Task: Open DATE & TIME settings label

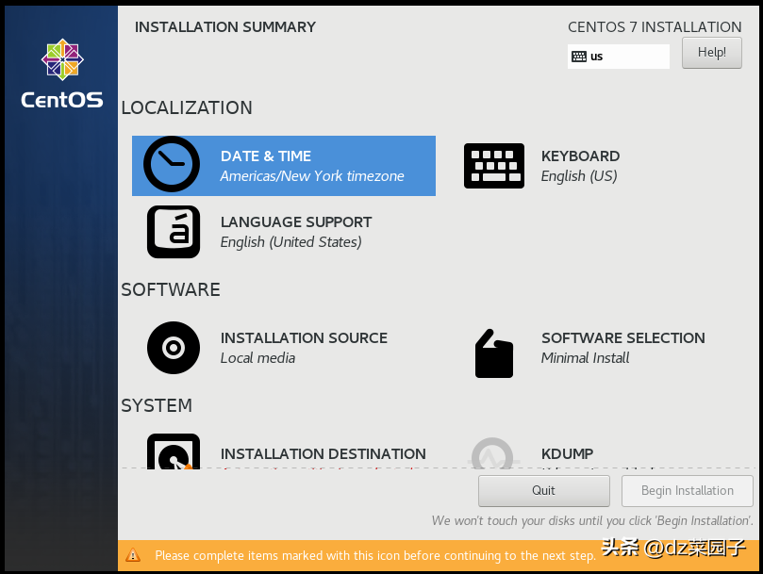Action: point(266,156)
